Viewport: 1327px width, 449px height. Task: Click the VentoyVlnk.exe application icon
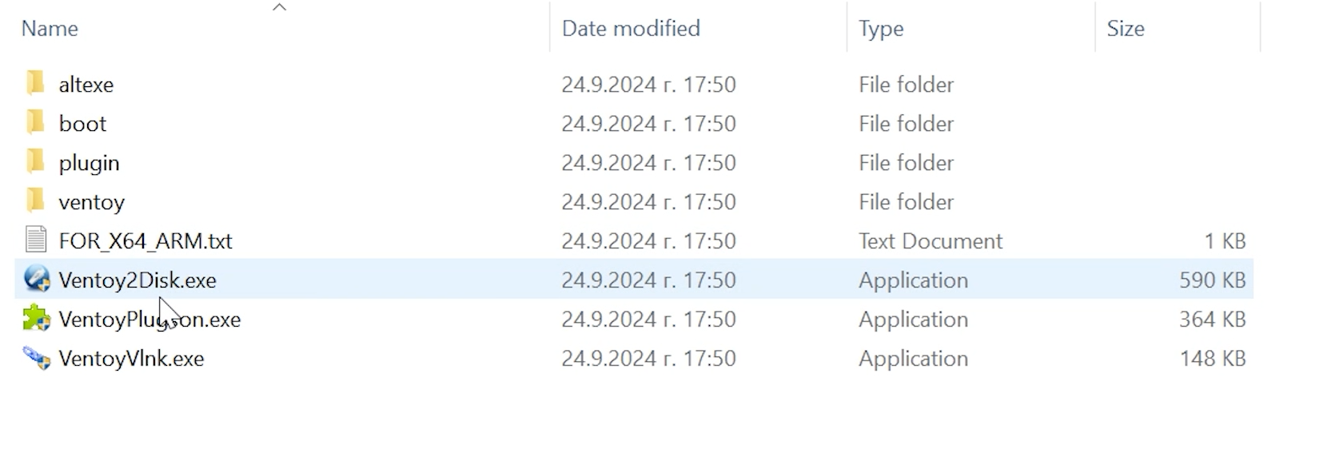[37, 357]
